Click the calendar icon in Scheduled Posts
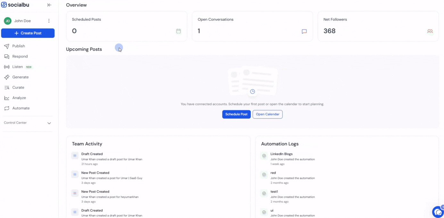Viewport: 444px width, 218px height. 178,31
